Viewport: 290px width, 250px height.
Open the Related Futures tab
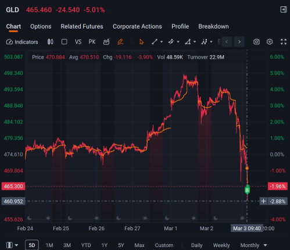pyautogui.click(x=82, y=26)
